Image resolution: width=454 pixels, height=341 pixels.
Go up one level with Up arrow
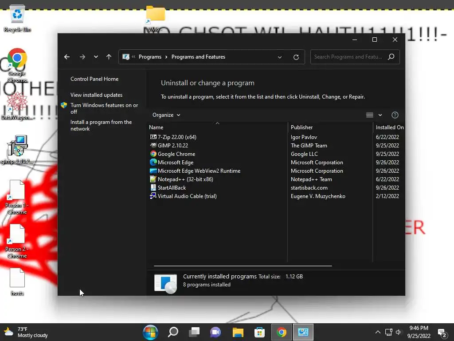coord(109,57)
